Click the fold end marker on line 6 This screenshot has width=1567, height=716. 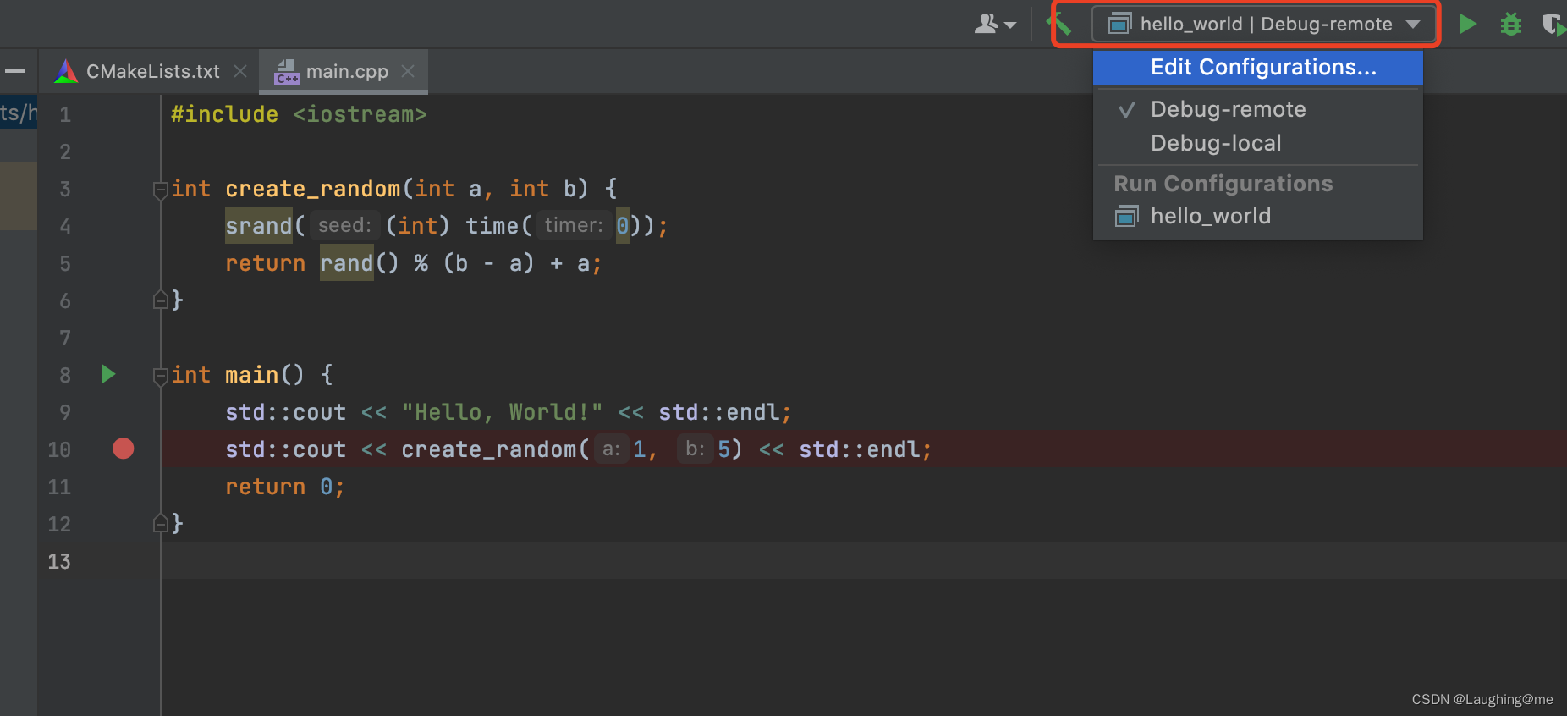(161, 299)
